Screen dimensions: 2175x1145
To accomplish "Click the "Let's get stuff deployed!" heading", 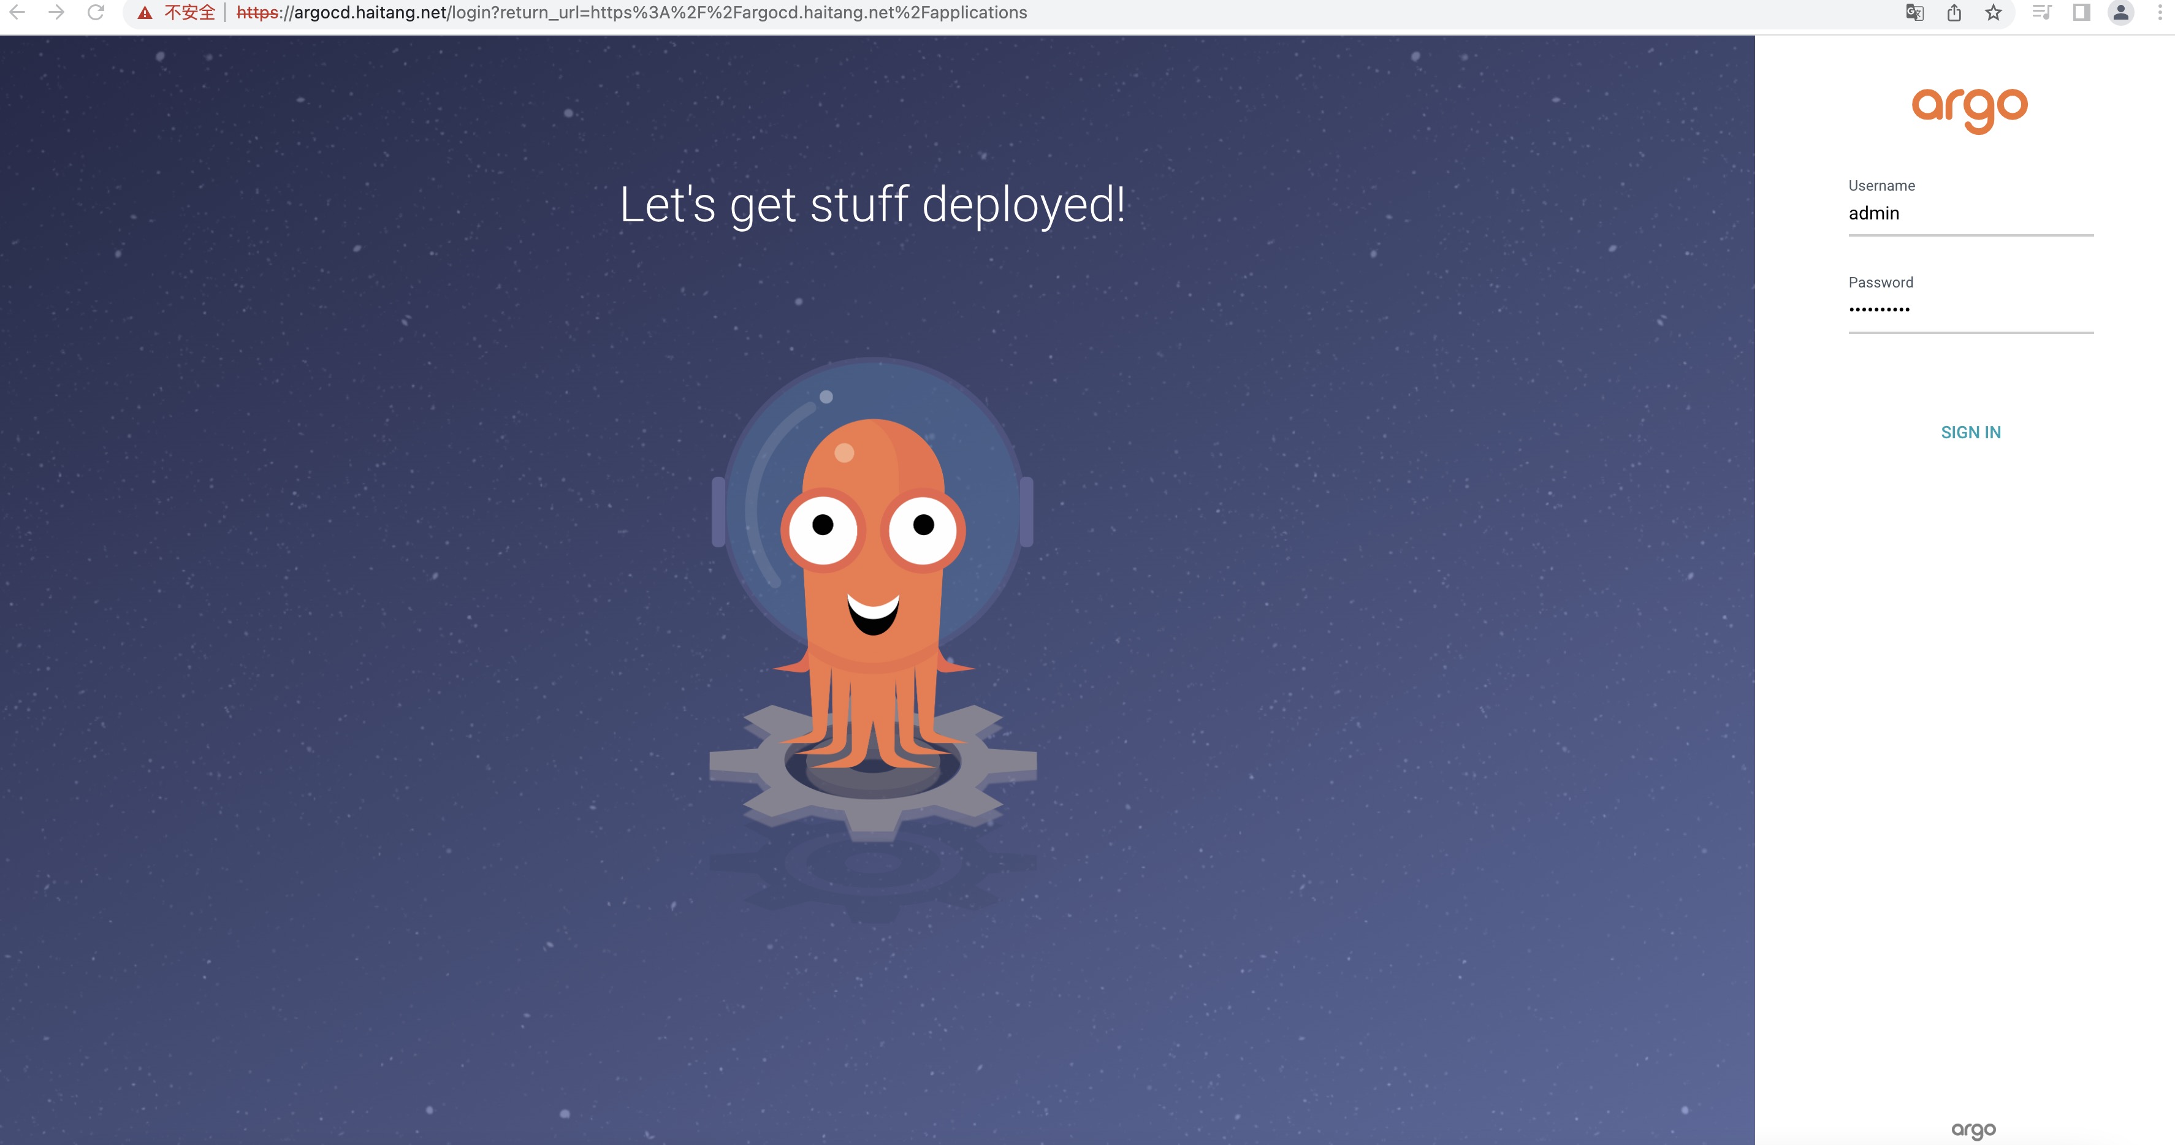I will click(872, 205).
